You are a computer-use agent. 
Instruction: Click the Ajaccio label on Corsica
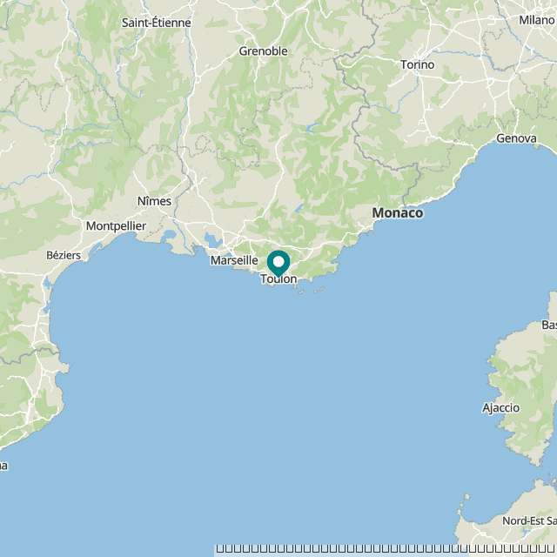pyautogui.click(x=501, y=408)
